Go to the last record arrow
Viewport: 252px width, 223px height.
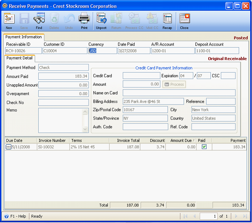coord(245,216)
